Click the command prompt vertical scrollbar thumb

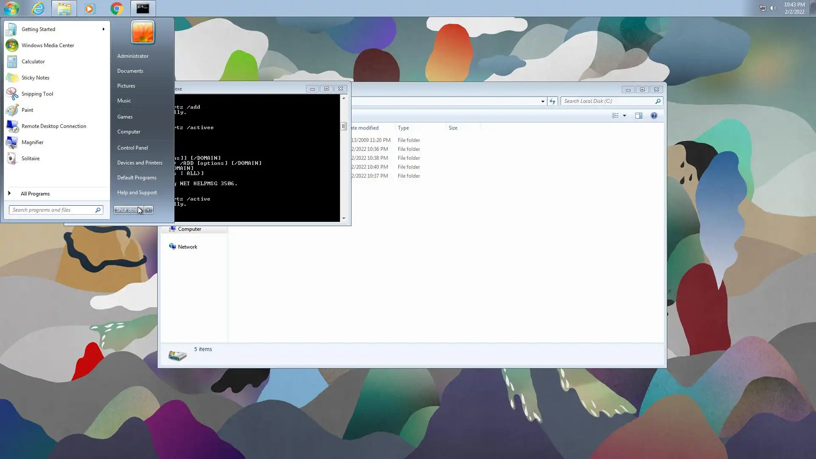pyautogui.click(x=343, y=126)
